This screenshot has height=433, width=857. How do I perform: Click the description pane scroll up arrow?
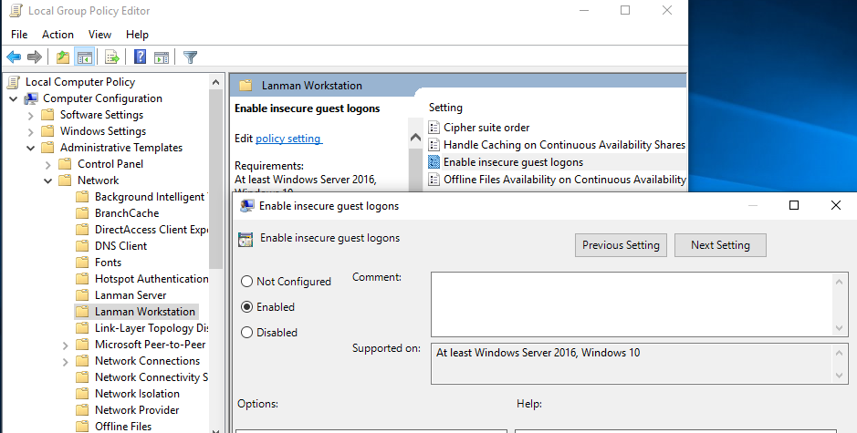pyautogui.click(x=415, y=138)
